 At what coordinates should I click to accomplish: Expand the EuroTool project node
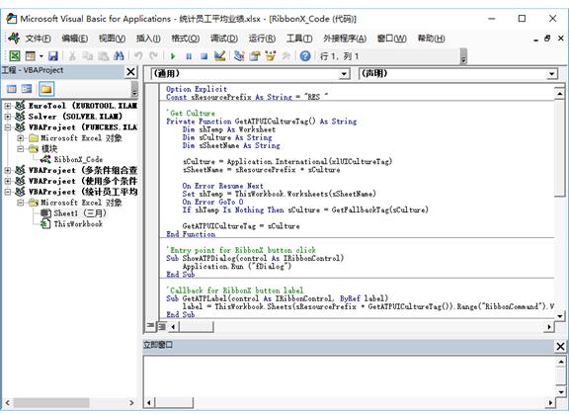[x=8, y=106]
